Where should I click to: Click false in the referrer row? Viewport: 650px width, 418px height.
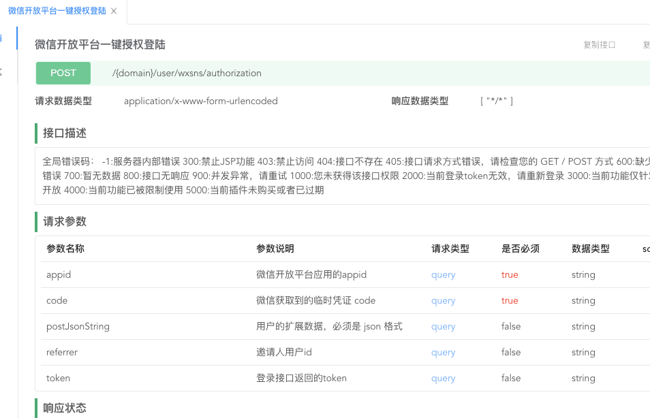pos(511,352)
